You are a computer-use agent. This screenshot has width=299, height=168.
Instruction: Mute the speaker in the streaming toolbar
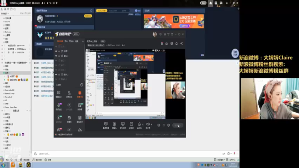[x=148, y=124]
